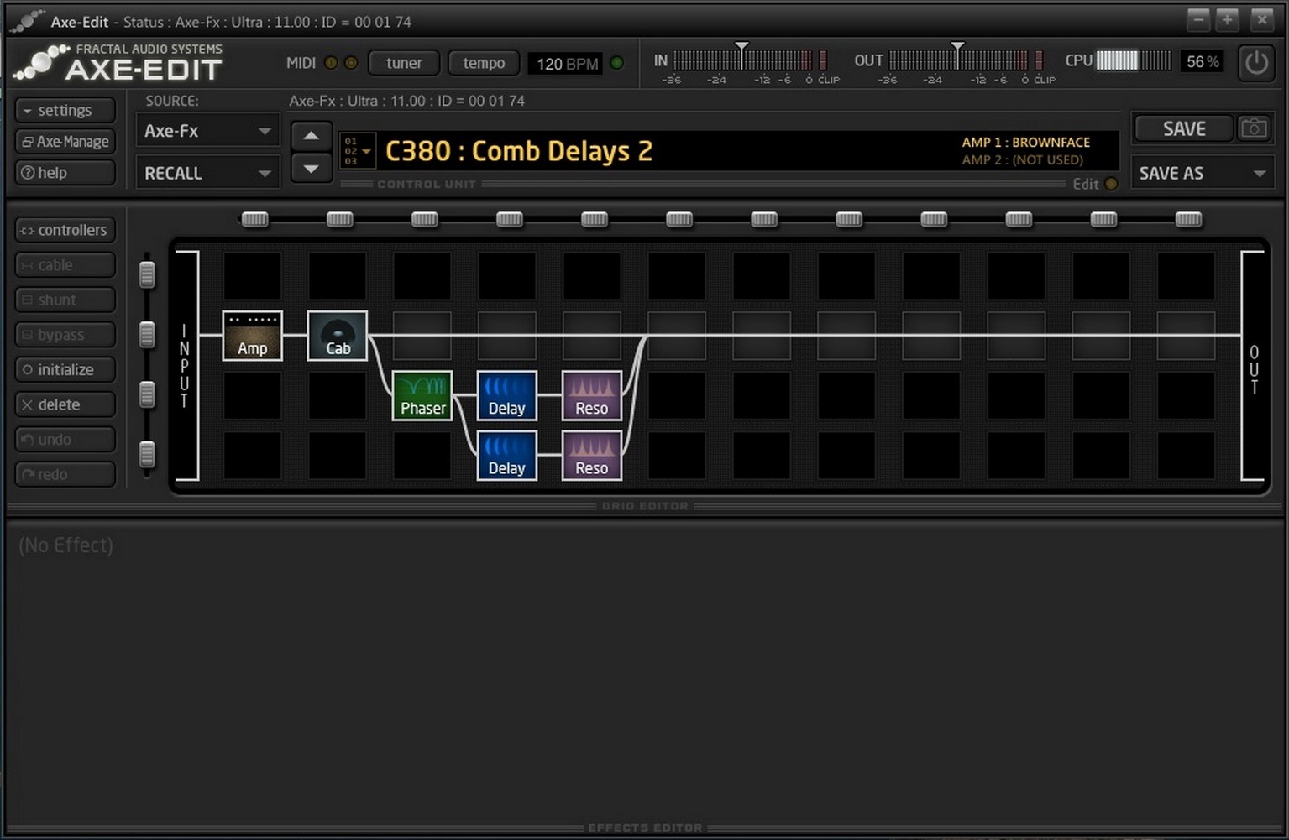Click the bypass button
The width and height of the screenshot is (1289, 840).
point(65,335)
